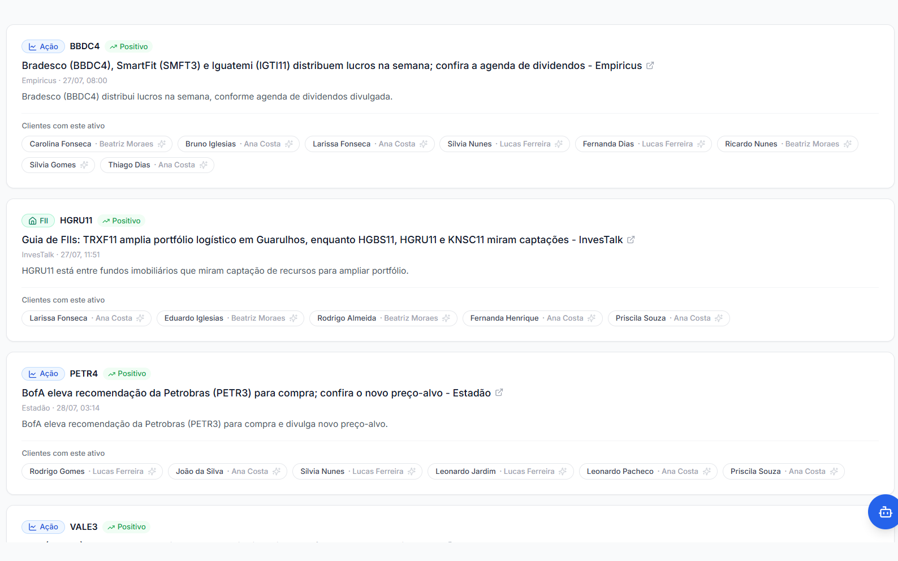Select Priscila Souza client chip in HGRU11 card
Image resolution: width=898 pixels, height=561 pixels.
tap(669, 318)
